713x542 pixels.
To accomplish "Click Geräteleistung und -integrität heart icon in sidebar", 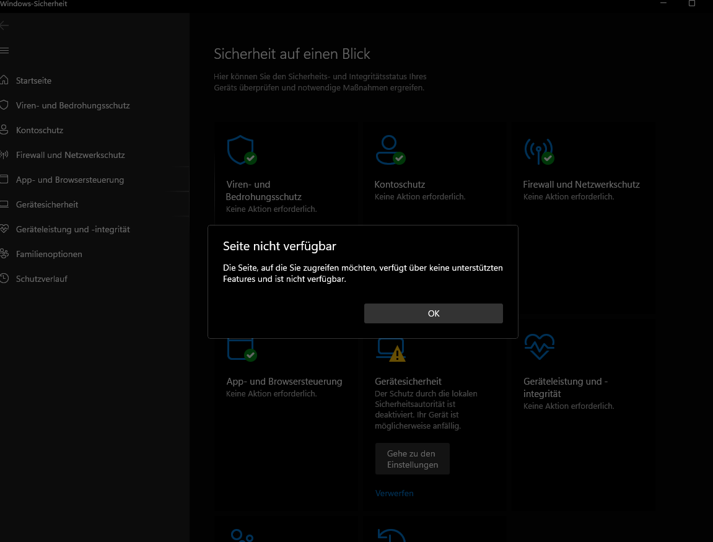I will (5, 229).
